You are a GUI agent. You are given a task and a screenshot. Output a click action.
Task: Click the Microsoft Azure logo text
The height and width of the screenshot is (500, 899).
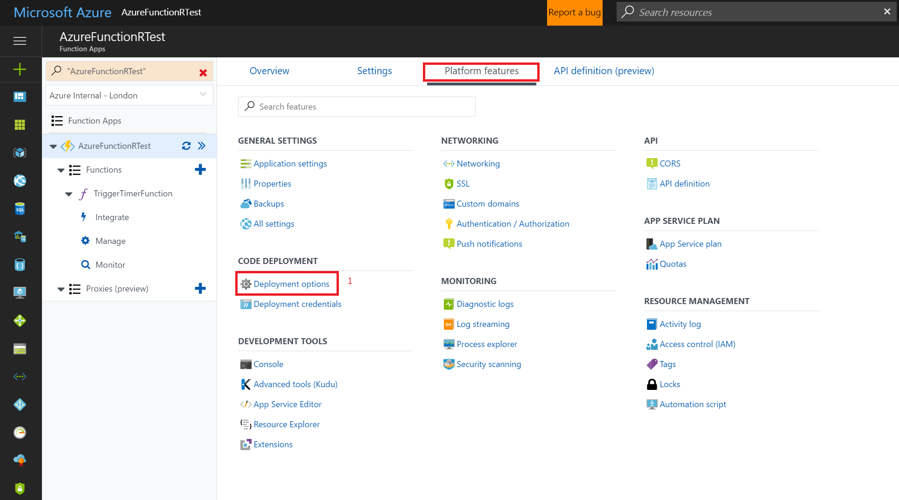pos(63,12)
